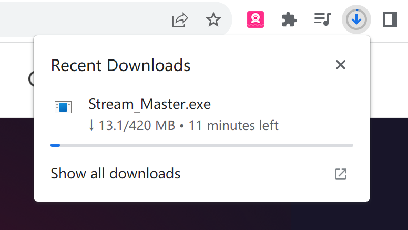Click the partially hidden circular page icon
This screenshot has height=230, width=408.
pos(31,79)
